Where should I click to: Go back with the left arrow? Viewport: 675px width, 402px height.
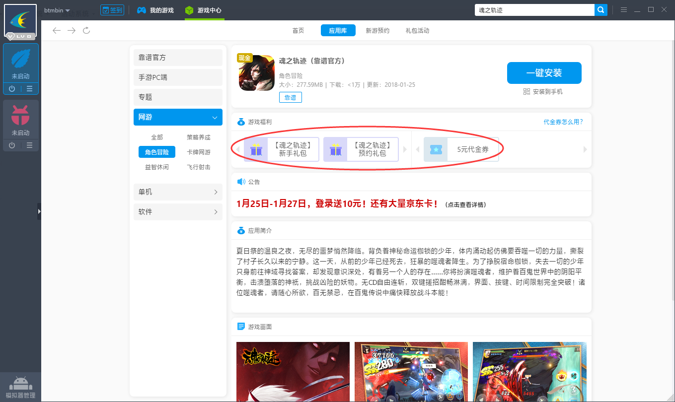click(57, 31)
